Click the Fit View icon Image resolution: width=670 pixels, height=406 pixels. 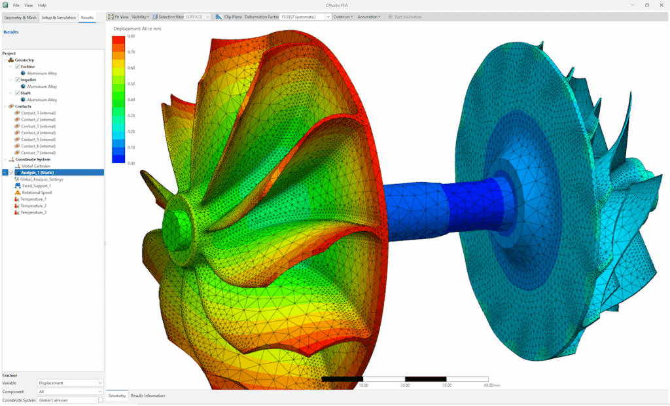[x=111, y=16]
